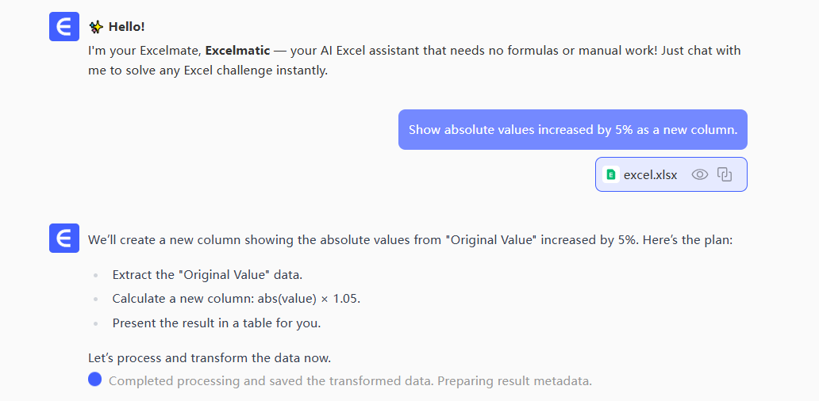
Task: Click the Completed processing status message
Action: 350,381
